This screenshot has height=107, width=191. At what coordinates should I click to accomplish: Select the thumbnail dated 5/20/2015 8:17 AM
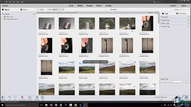87,45
